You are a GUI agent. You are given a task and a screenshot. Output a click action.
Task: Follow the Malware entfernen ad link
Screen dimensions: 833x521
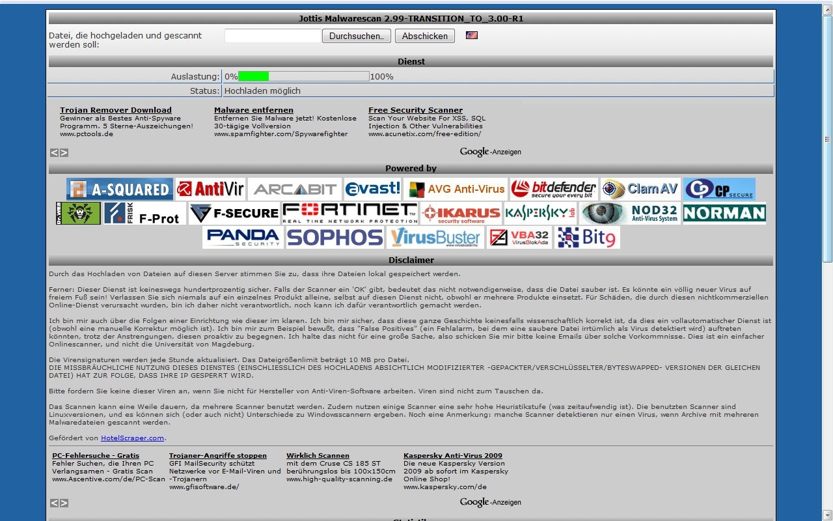254,110
